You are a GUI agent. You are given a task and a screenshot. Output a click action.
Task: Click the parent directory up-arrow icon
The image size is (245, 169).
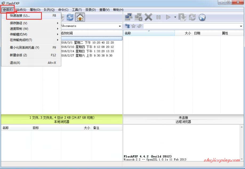(x=139, y=26)
